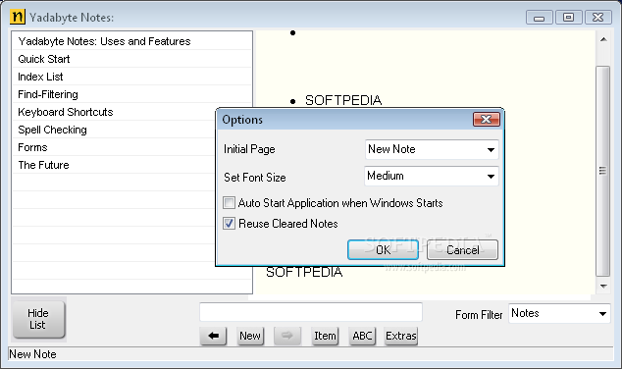Image resolution: width=622 pixels, height=369 pixels.
Task: Click the search text input field
Action: point(311,312)
